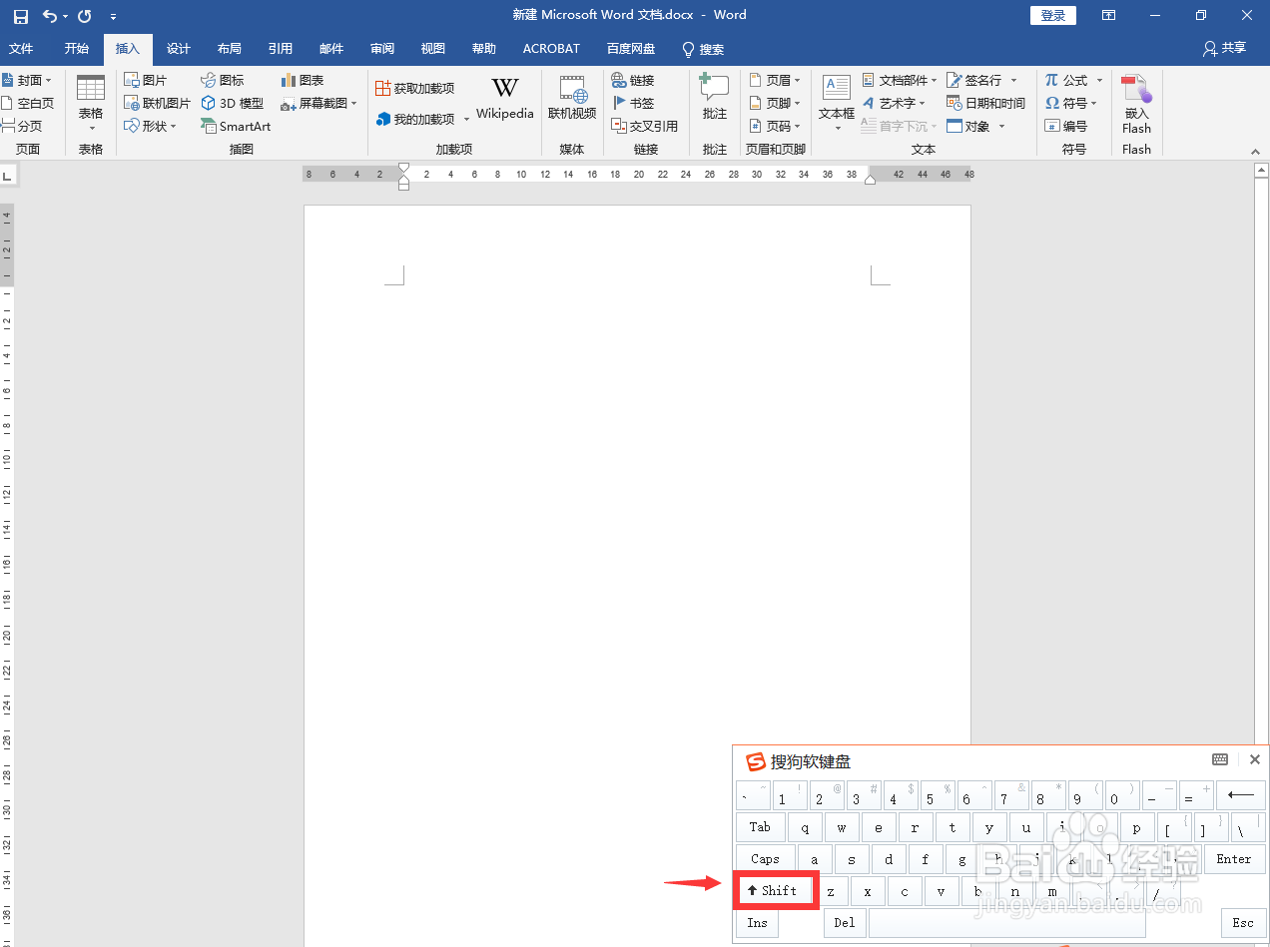Click the 搜索 tell-me search box
The height and width of the screenshot is (947, 1270).
(703, 49)
